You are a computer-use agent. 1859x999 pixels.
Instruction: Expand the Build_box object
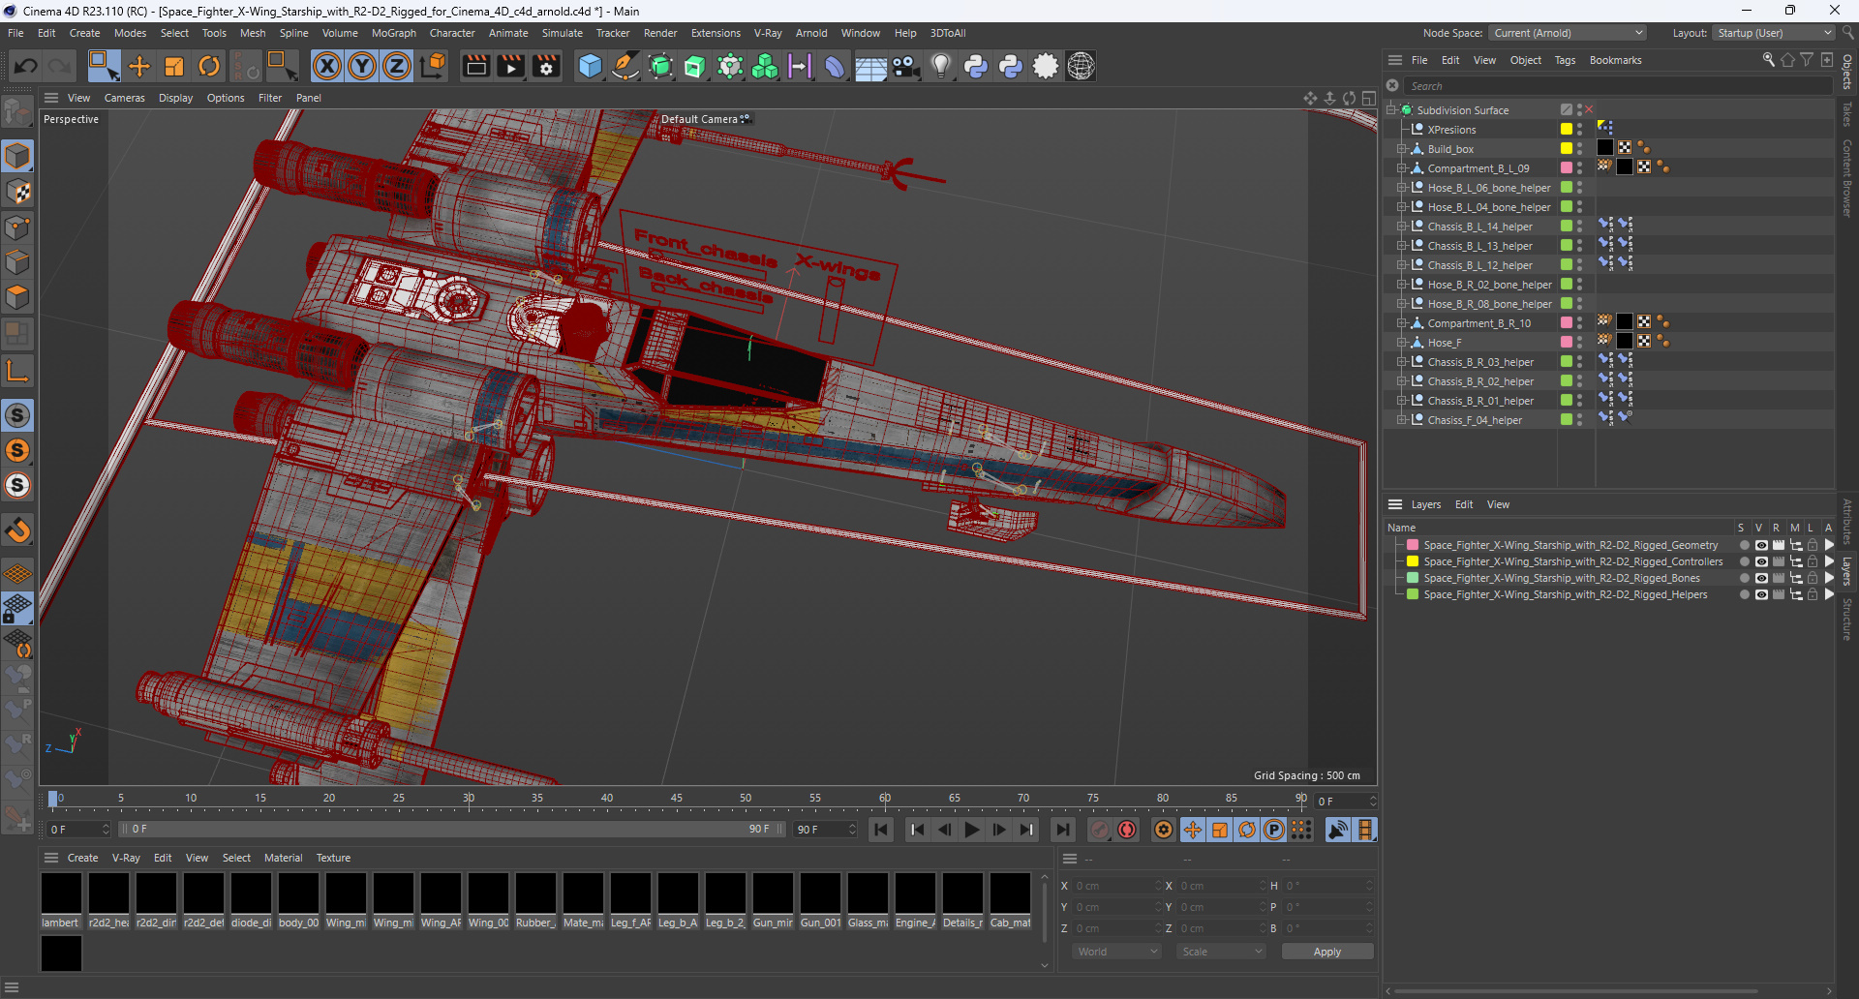click(1401, 149)
